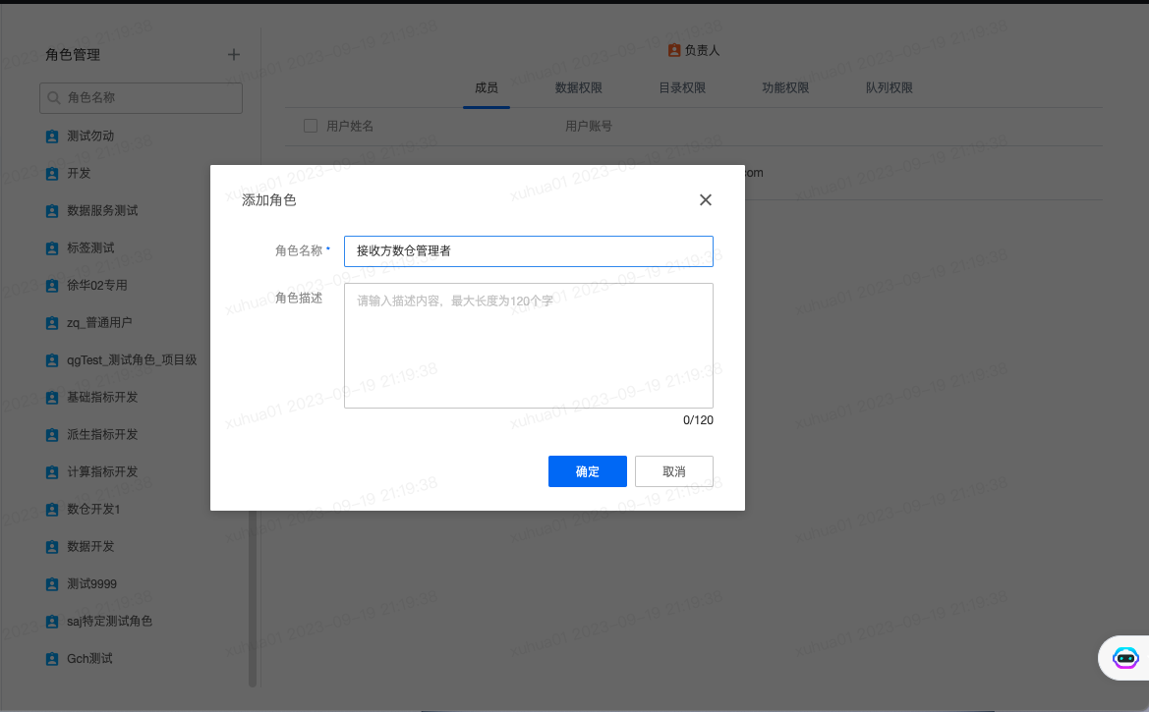This screenshot has height=712, width=1149.
Task: Click the role icon beside 徐华02专用
Action: pyautogui.click(x=52, y=286)
